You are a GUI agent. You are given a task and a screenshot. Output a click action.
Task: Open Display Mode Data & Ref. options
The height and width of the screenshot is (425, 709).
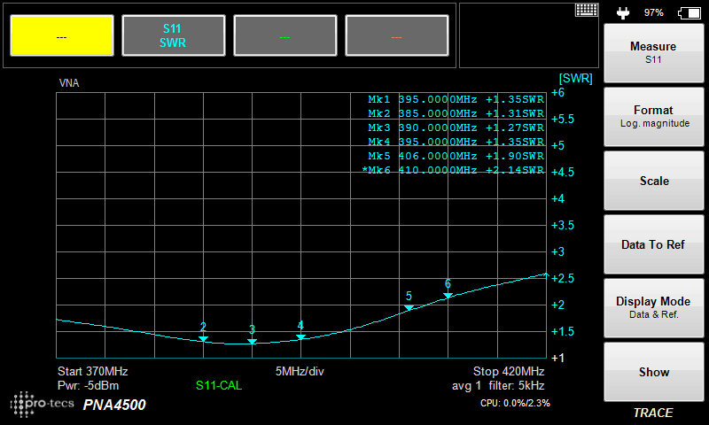(652, 308)
